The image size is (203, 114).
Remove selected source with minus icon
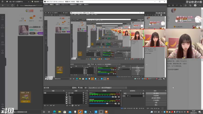click(x=70, y=105)
